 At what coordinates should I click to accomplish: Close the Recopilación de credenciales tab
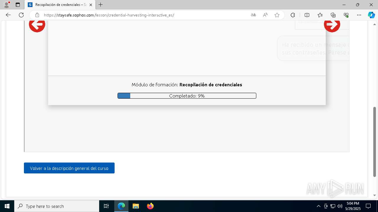91,5
